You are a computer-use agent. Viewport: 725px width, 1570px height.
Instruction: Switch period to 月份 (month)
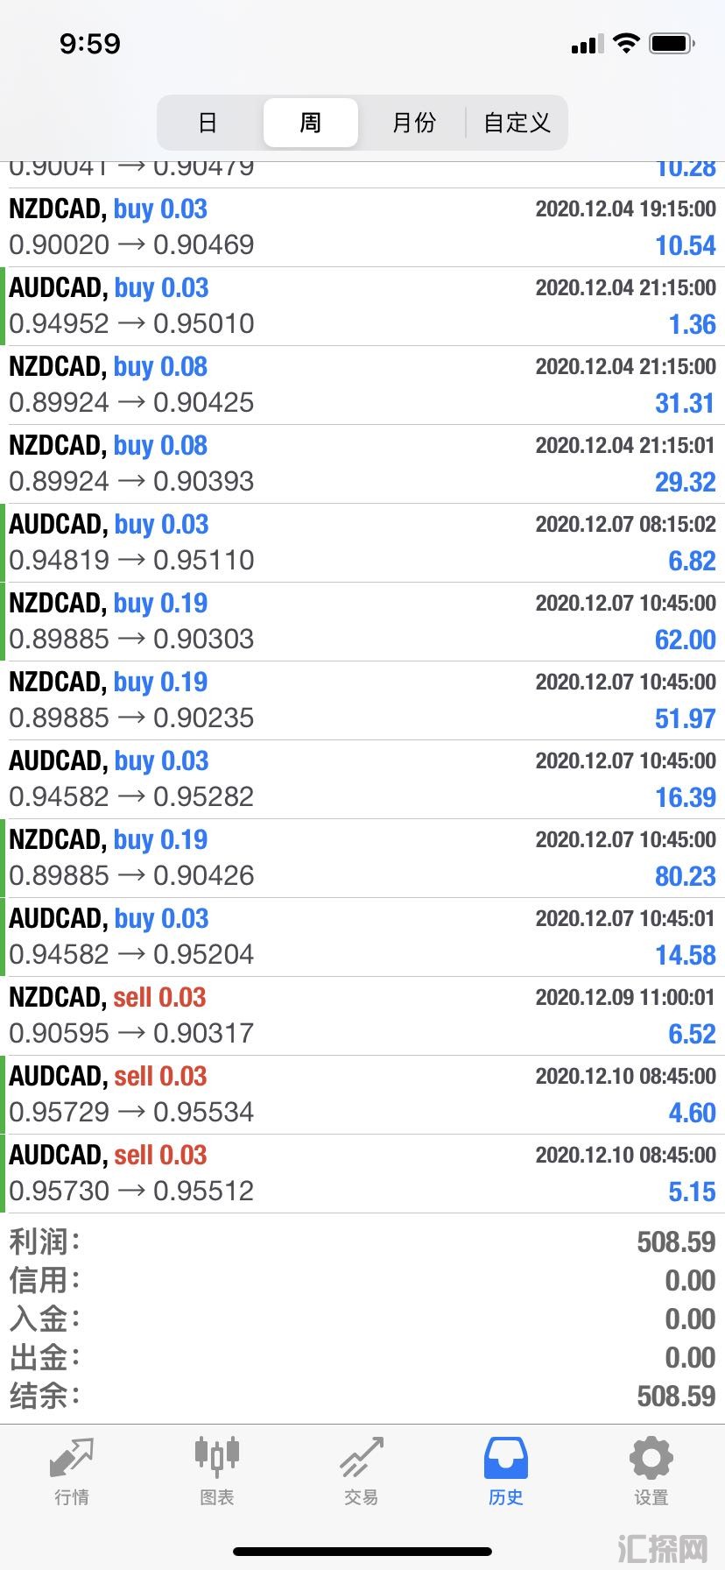tap(413, 123)
